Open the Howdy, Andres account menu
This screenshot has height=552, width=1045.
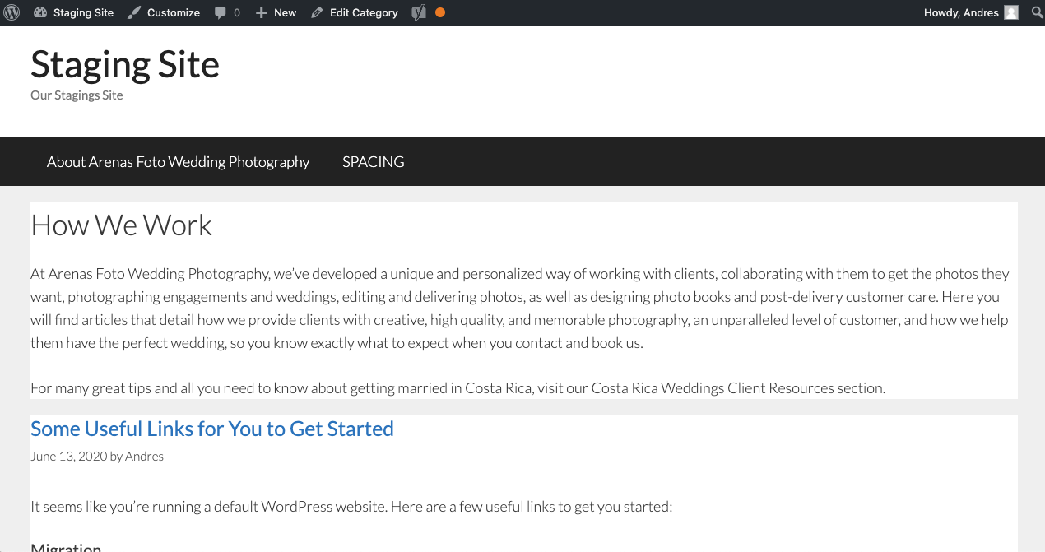coord(971,12)
